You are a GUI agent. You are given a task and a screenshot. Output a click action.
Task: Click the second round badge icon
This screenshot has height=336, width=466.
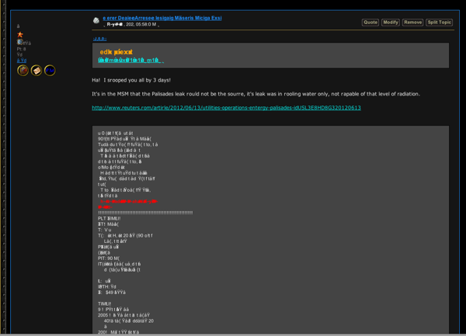click(37, 71)
